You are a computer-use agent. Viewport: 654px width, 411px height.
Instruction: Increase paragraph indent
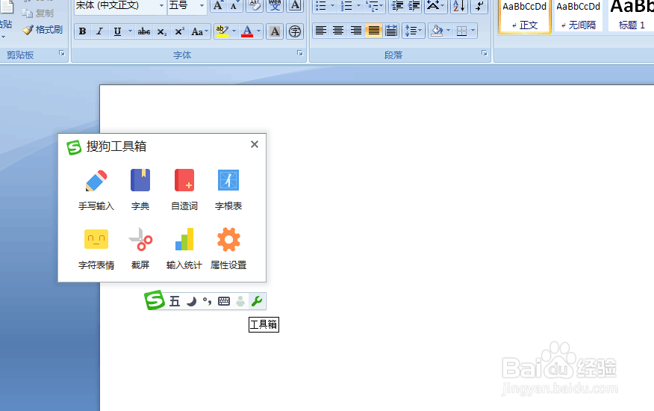[x=414, y=6]
